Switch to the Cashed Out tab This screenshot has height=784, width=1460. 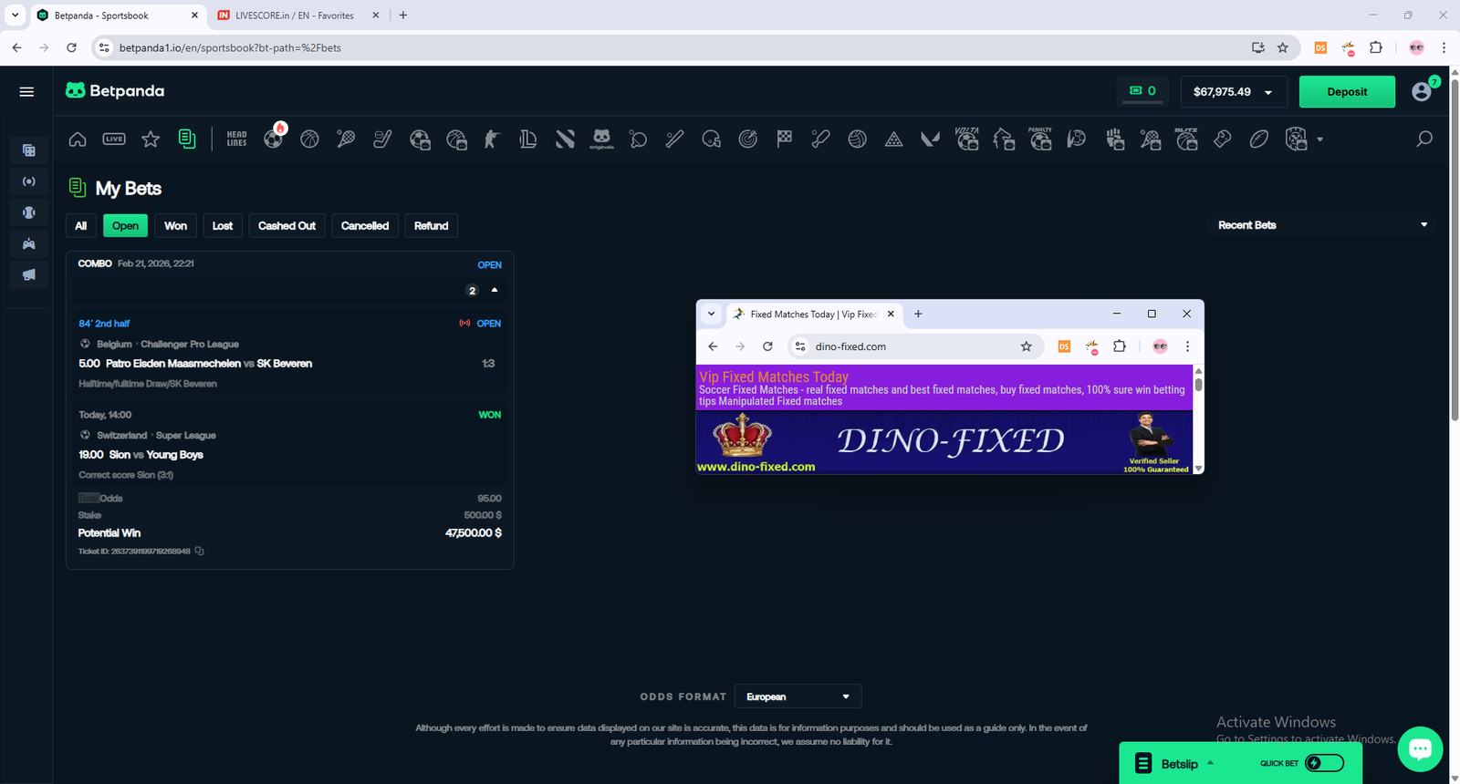[287, 226]
